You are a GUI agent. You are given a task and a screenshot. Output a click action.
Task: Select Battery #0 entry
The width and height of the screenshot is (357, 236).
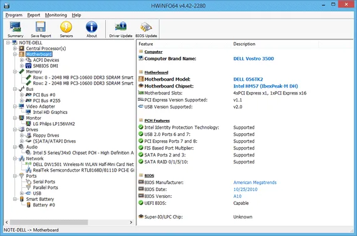tap(44, 205)
